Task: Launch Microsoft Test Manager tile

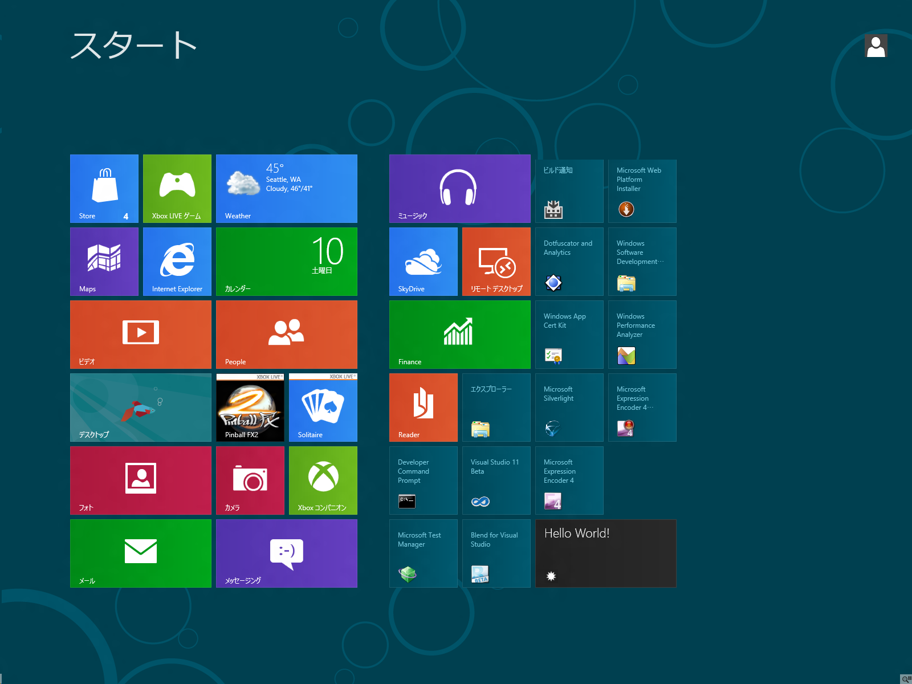Action: pos(424,553)
